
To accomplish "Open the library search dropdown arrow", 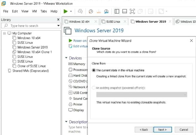I will pos(58,26).
